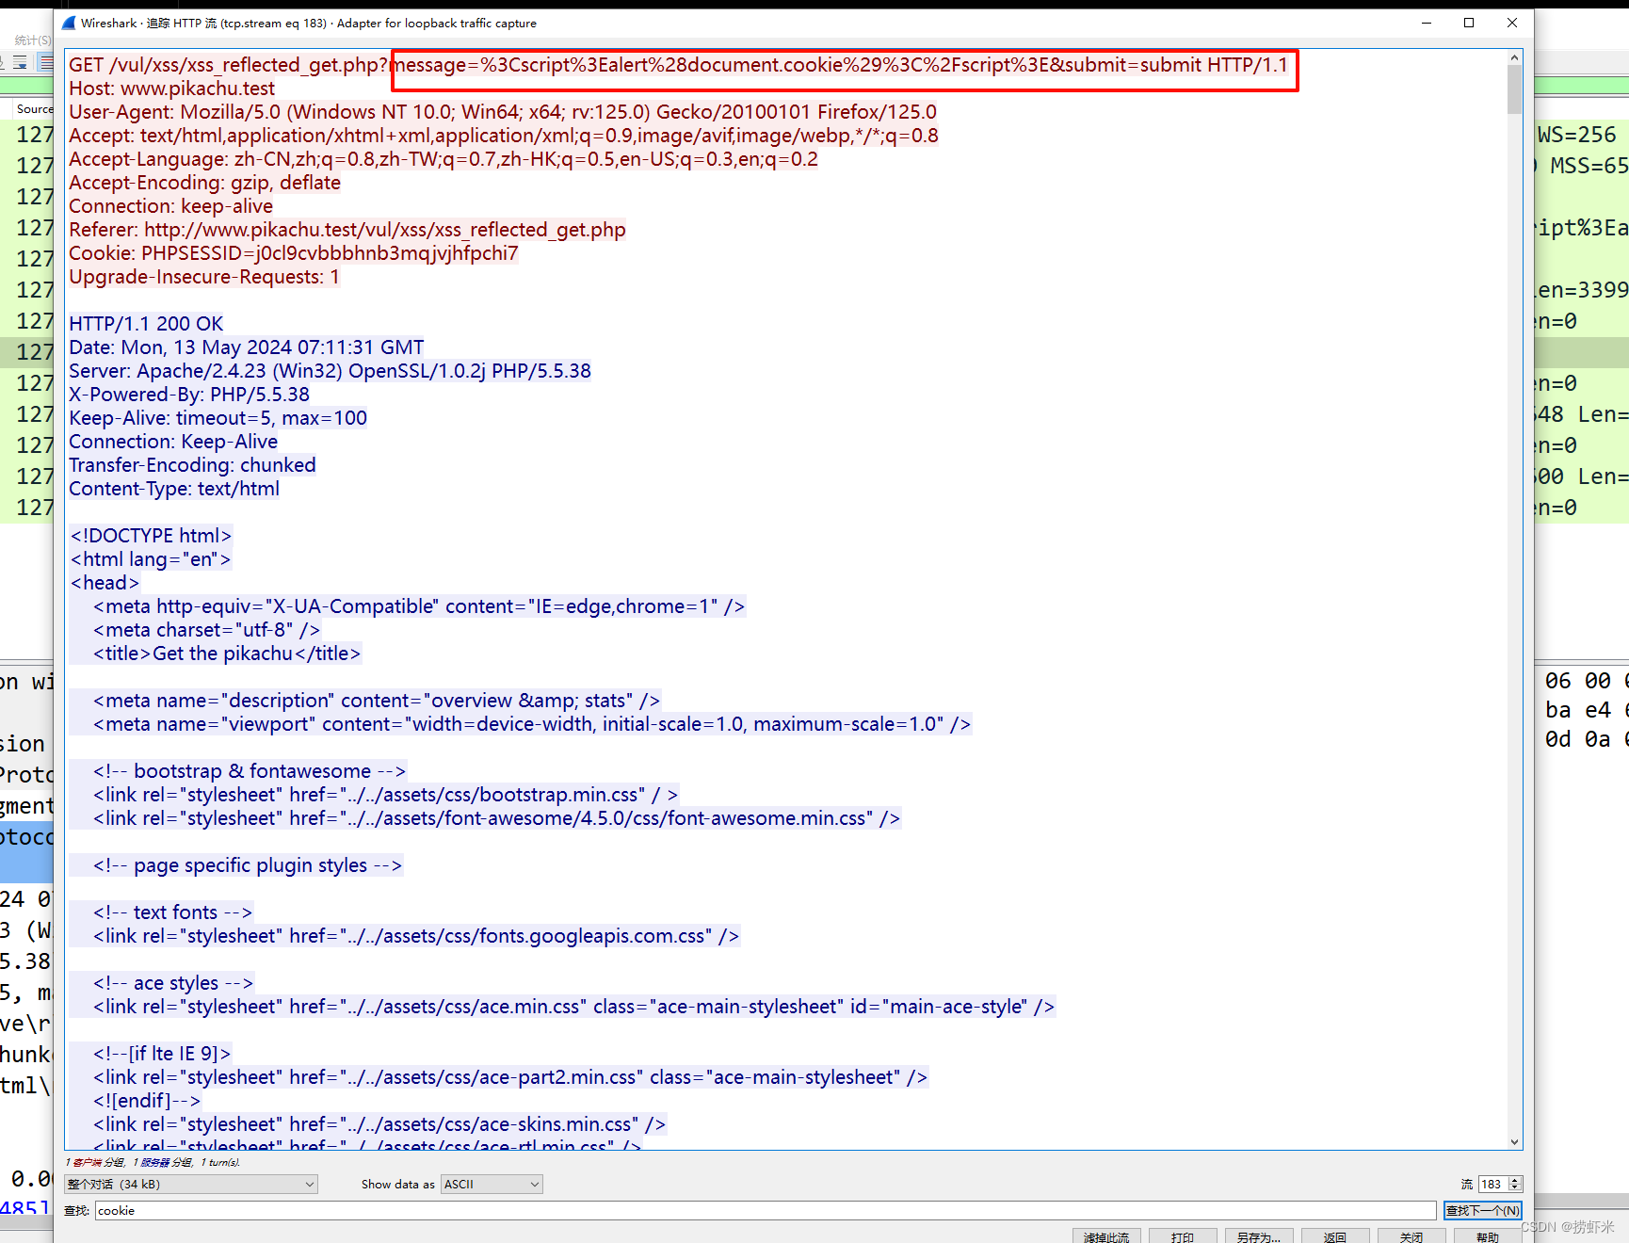The height and width of the screenshot is (1243, 1629).
Task: Click the Save As button
Action: pos(1259,1236)
